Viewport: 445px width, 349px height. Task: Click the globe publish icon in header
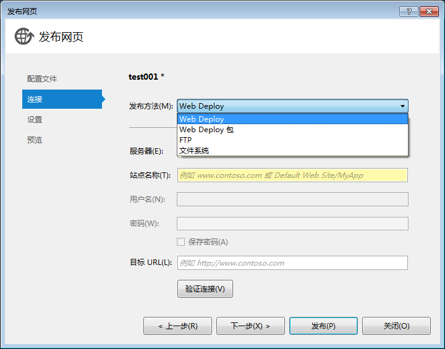(x=24, y=36)
